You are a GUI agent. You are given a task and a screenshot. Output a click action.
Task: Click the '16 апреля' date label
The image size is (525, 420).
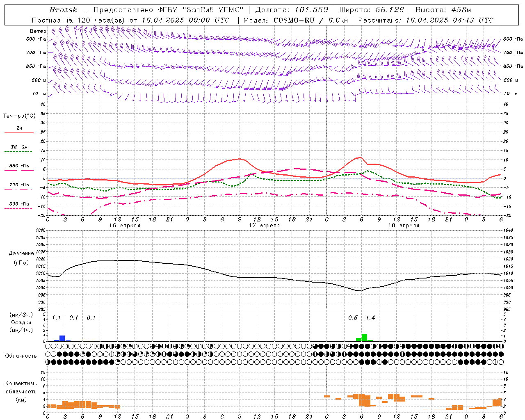(x=125, y=226)
